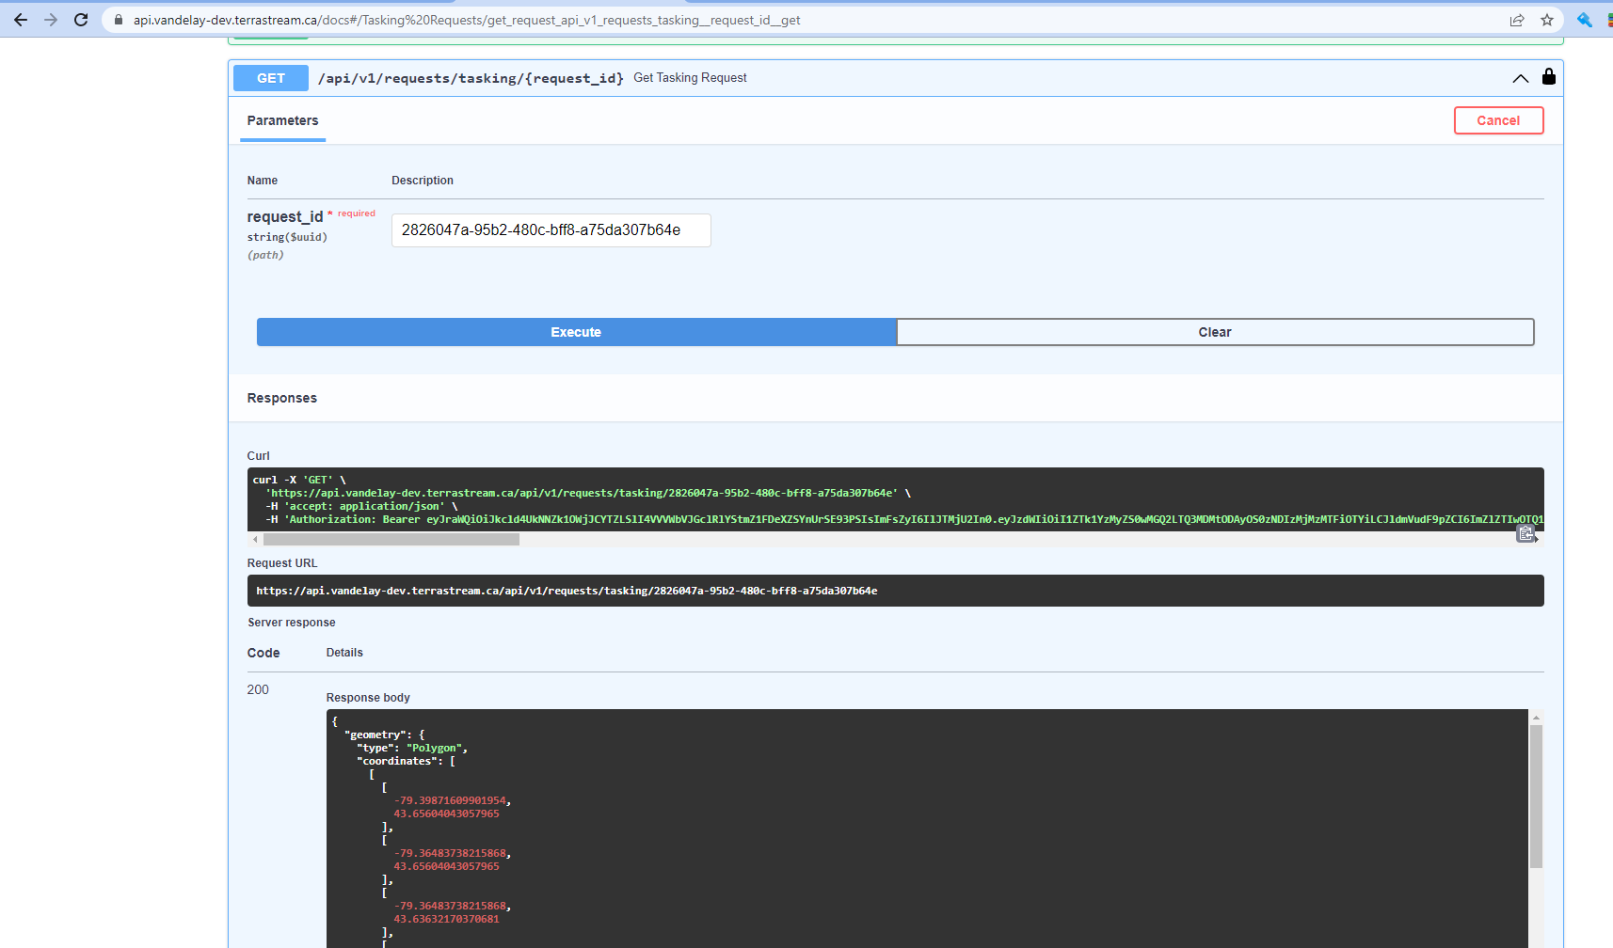This screenshot has height=948, width=1613.
Task: Click the Server response heading
Action: coord(292,623)
